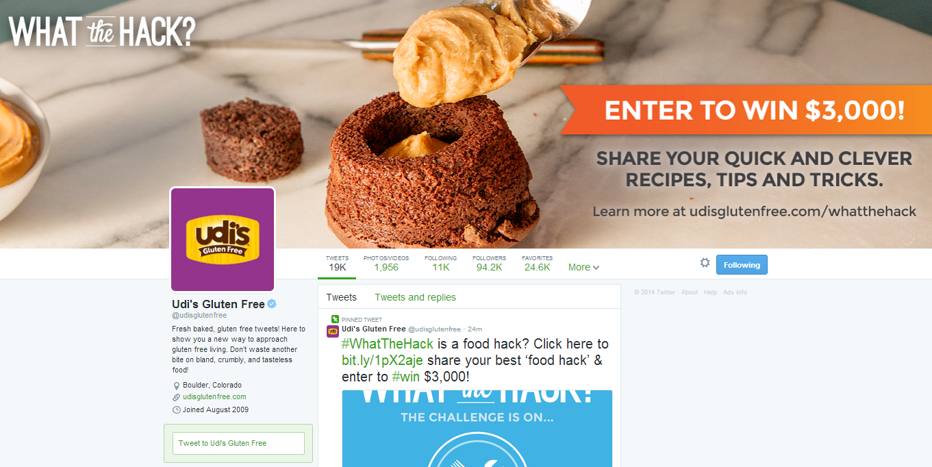The image size is (932, 467).
Task: Select the Tweets tab in the timeline
Action: [x=341, y=297]
